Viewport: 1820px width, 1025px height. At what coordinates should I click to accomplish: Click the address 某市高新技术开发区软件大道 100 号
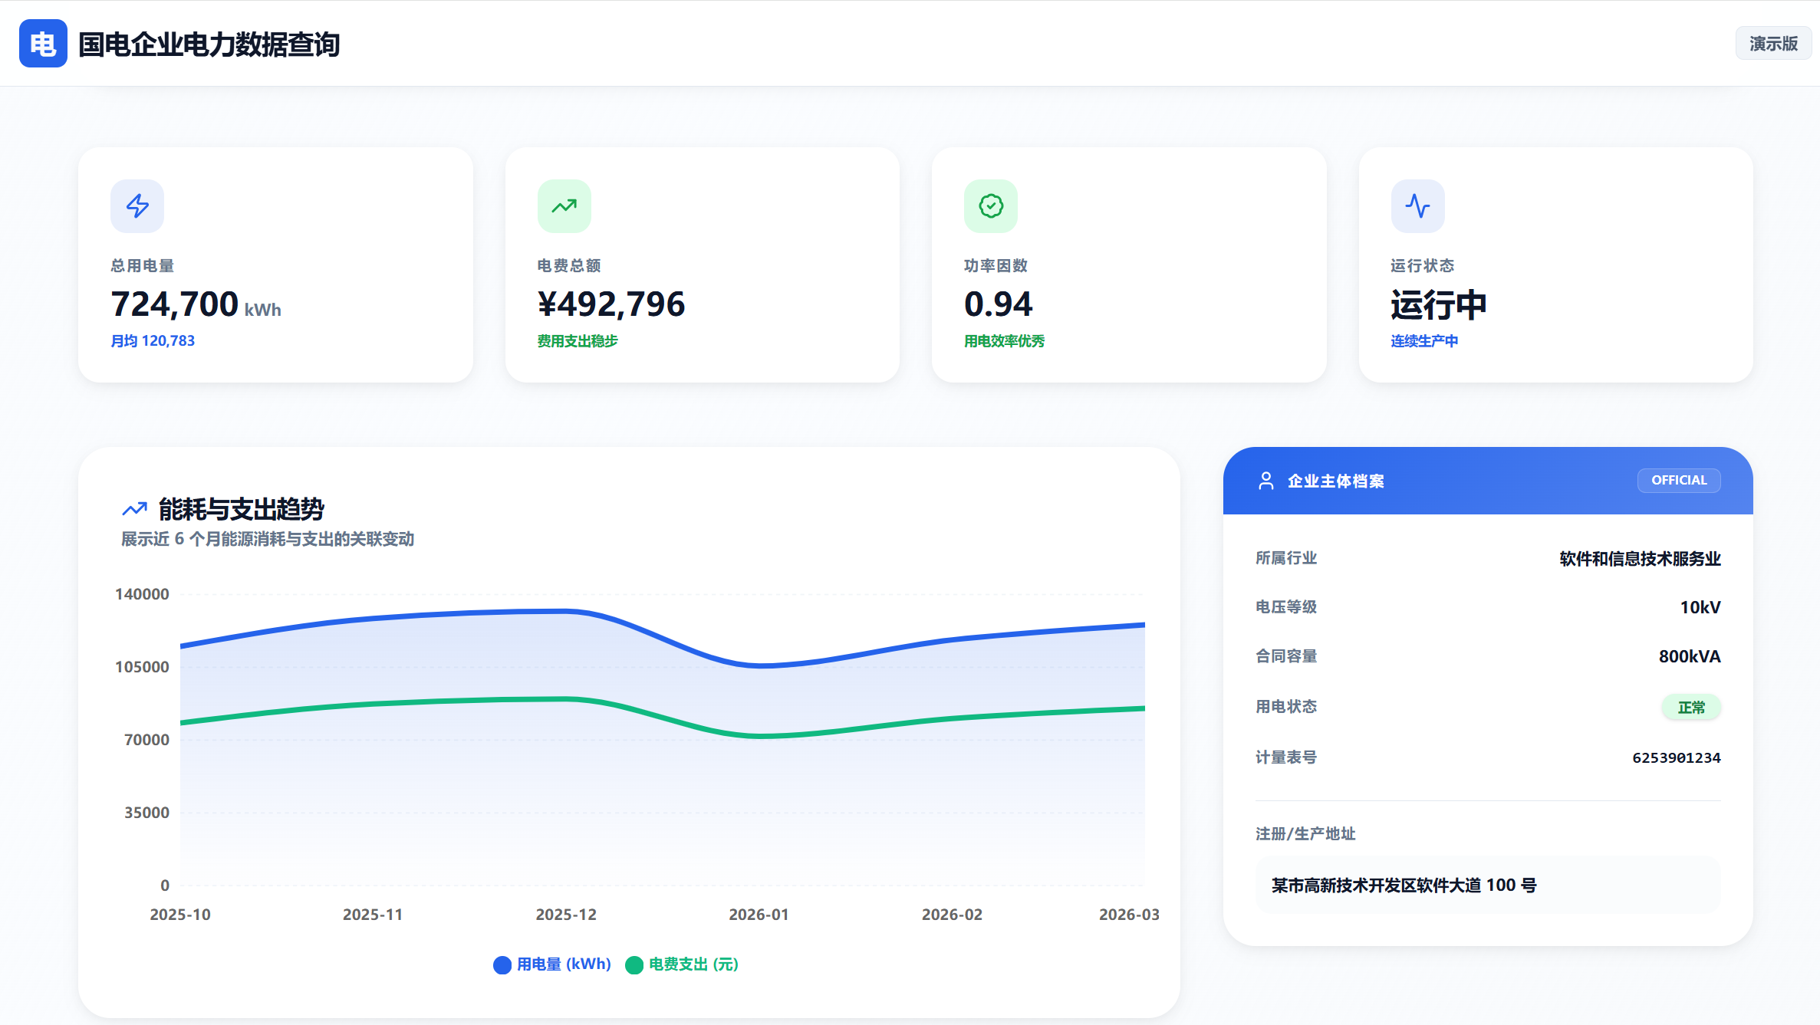point(1404,885)
